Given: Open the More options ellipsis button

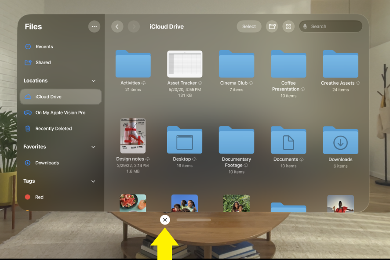Looking at the screenshot, I should click(x=94, y=27).
